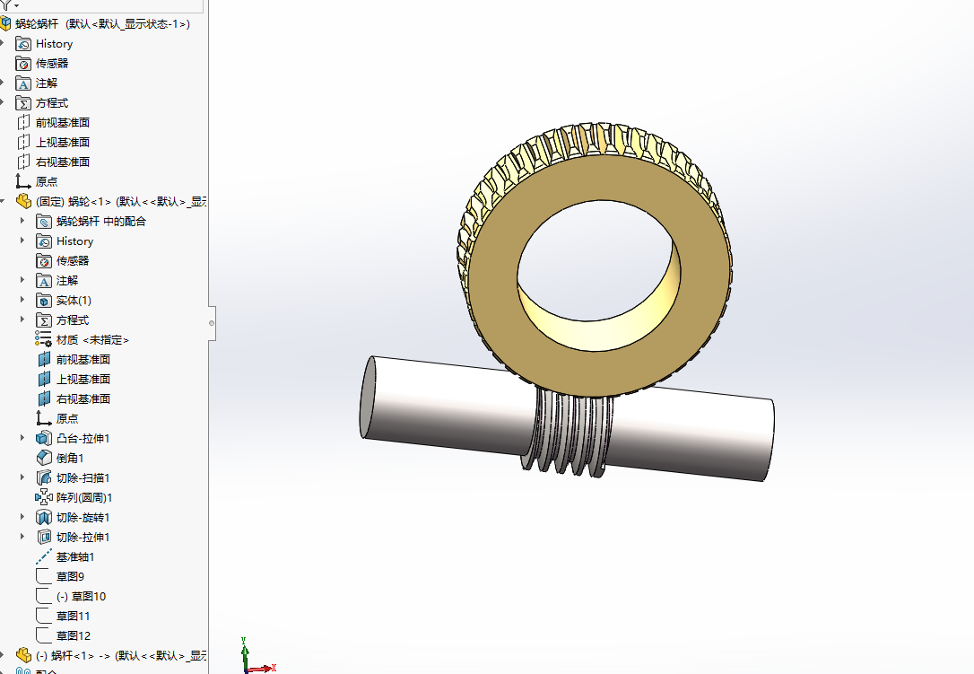Select the 草图9 sketch icon

click(43, 576)
